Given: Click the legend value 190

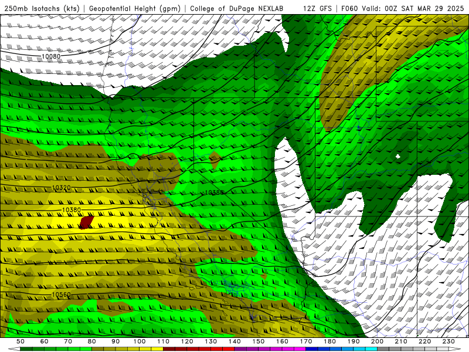Looking at the screenshot, I should 354,341.
